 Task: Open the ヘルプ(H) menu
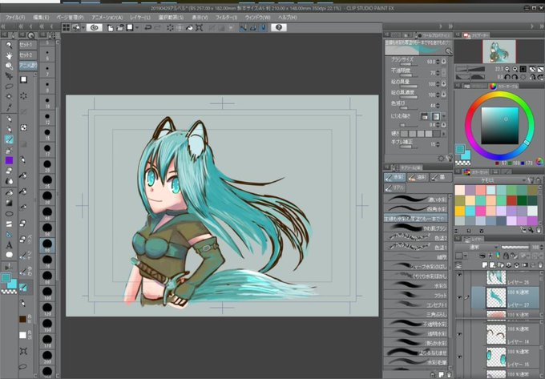point(287,18)
